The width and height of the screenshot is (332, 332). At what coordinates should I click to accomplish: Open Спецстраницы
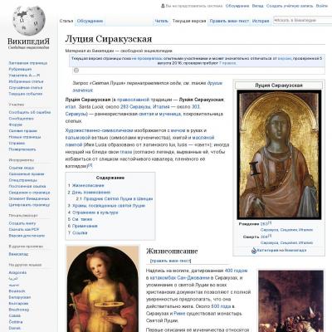[22, 180]
